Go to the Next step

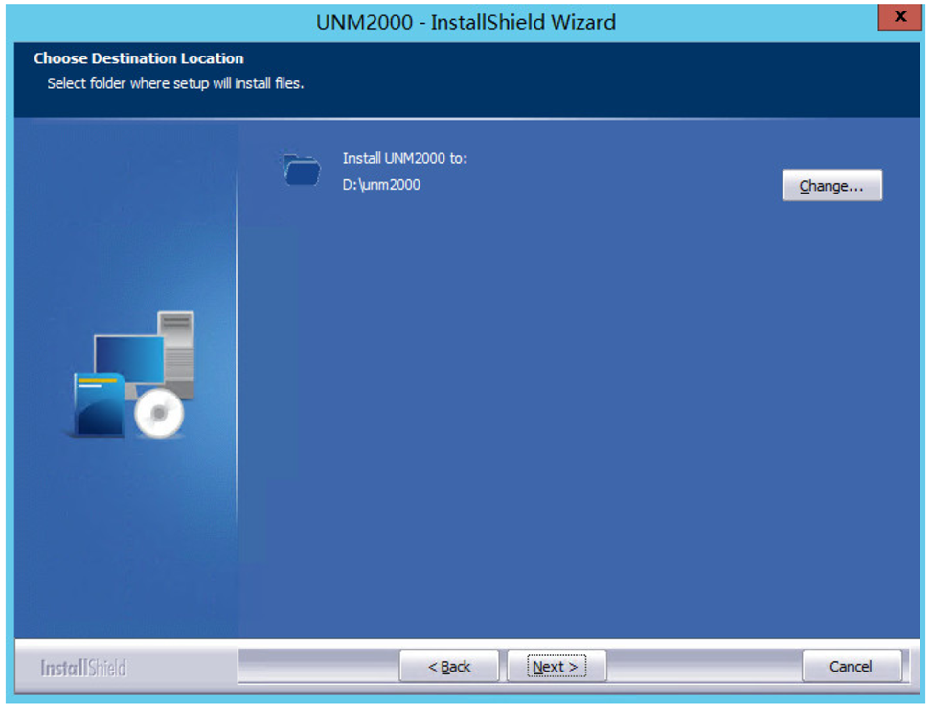pyautogui.click(x=556, y=666)
